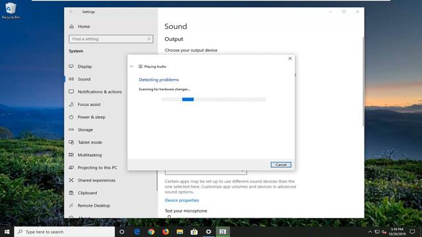Open Microsoft Store from taskbar
The height and width of the screenshot is (237, 422).
[194, 232]
